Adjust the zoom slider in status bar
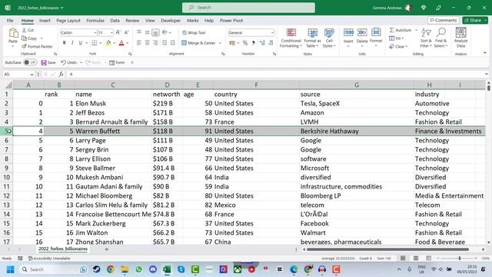This screenshot has width=492, height=277. 460,259
